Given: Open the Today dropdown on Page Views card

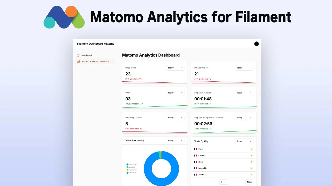Looking at the screenshot, I should [175, 68].
